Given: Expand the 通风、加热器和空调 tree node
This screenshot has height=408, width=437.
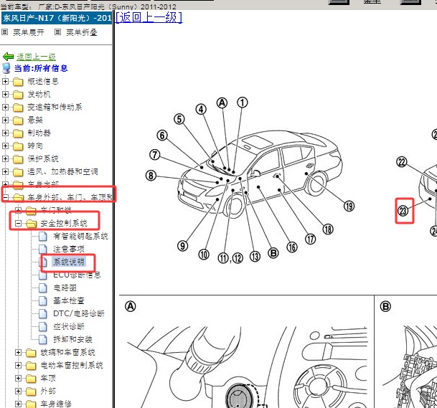Looking at the screenshot, I should pyautogui.click(x=5, y=171).
